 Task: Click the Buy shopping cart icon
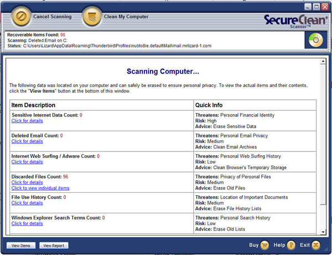(x=264, y=245)
